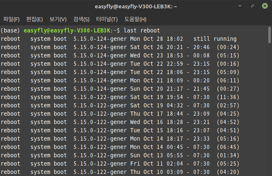Image resolution: width=272 pixels, height=176 pixels.
Task: Click the duration "(00:16)"
Action: [228, 64]
